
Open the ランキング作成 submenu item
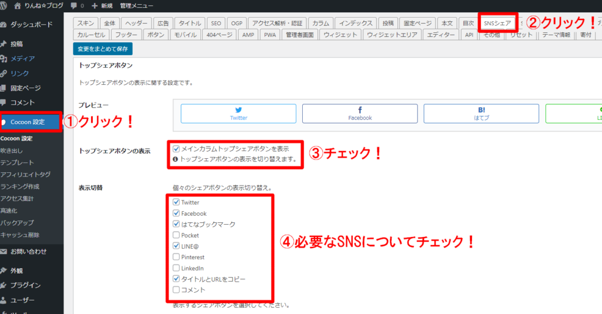(x=20, y=186)
